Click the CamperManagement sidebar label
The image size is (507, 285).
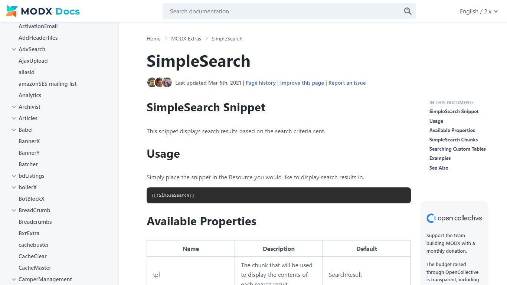click(x=45, y=279)
